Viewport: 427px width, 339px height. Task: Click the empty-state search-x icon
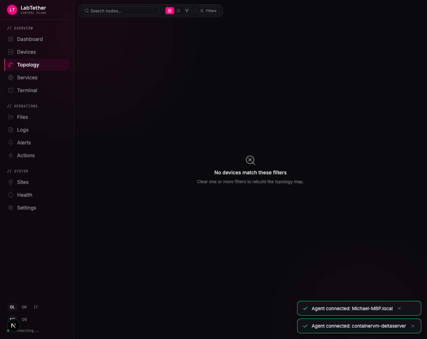pos(251,160)
